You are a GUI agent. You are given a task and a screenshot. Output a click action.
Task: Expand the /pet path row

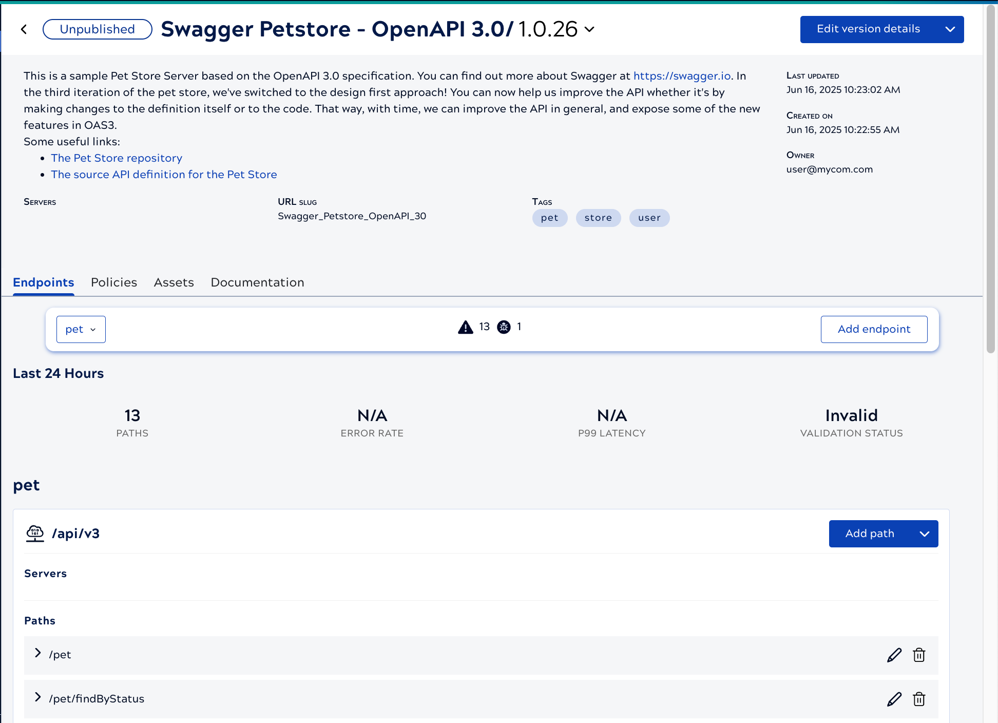37,653
